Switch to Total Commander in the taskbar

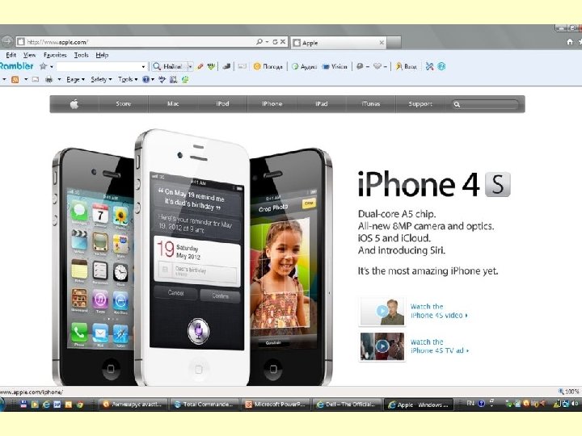tap(205, 405)
